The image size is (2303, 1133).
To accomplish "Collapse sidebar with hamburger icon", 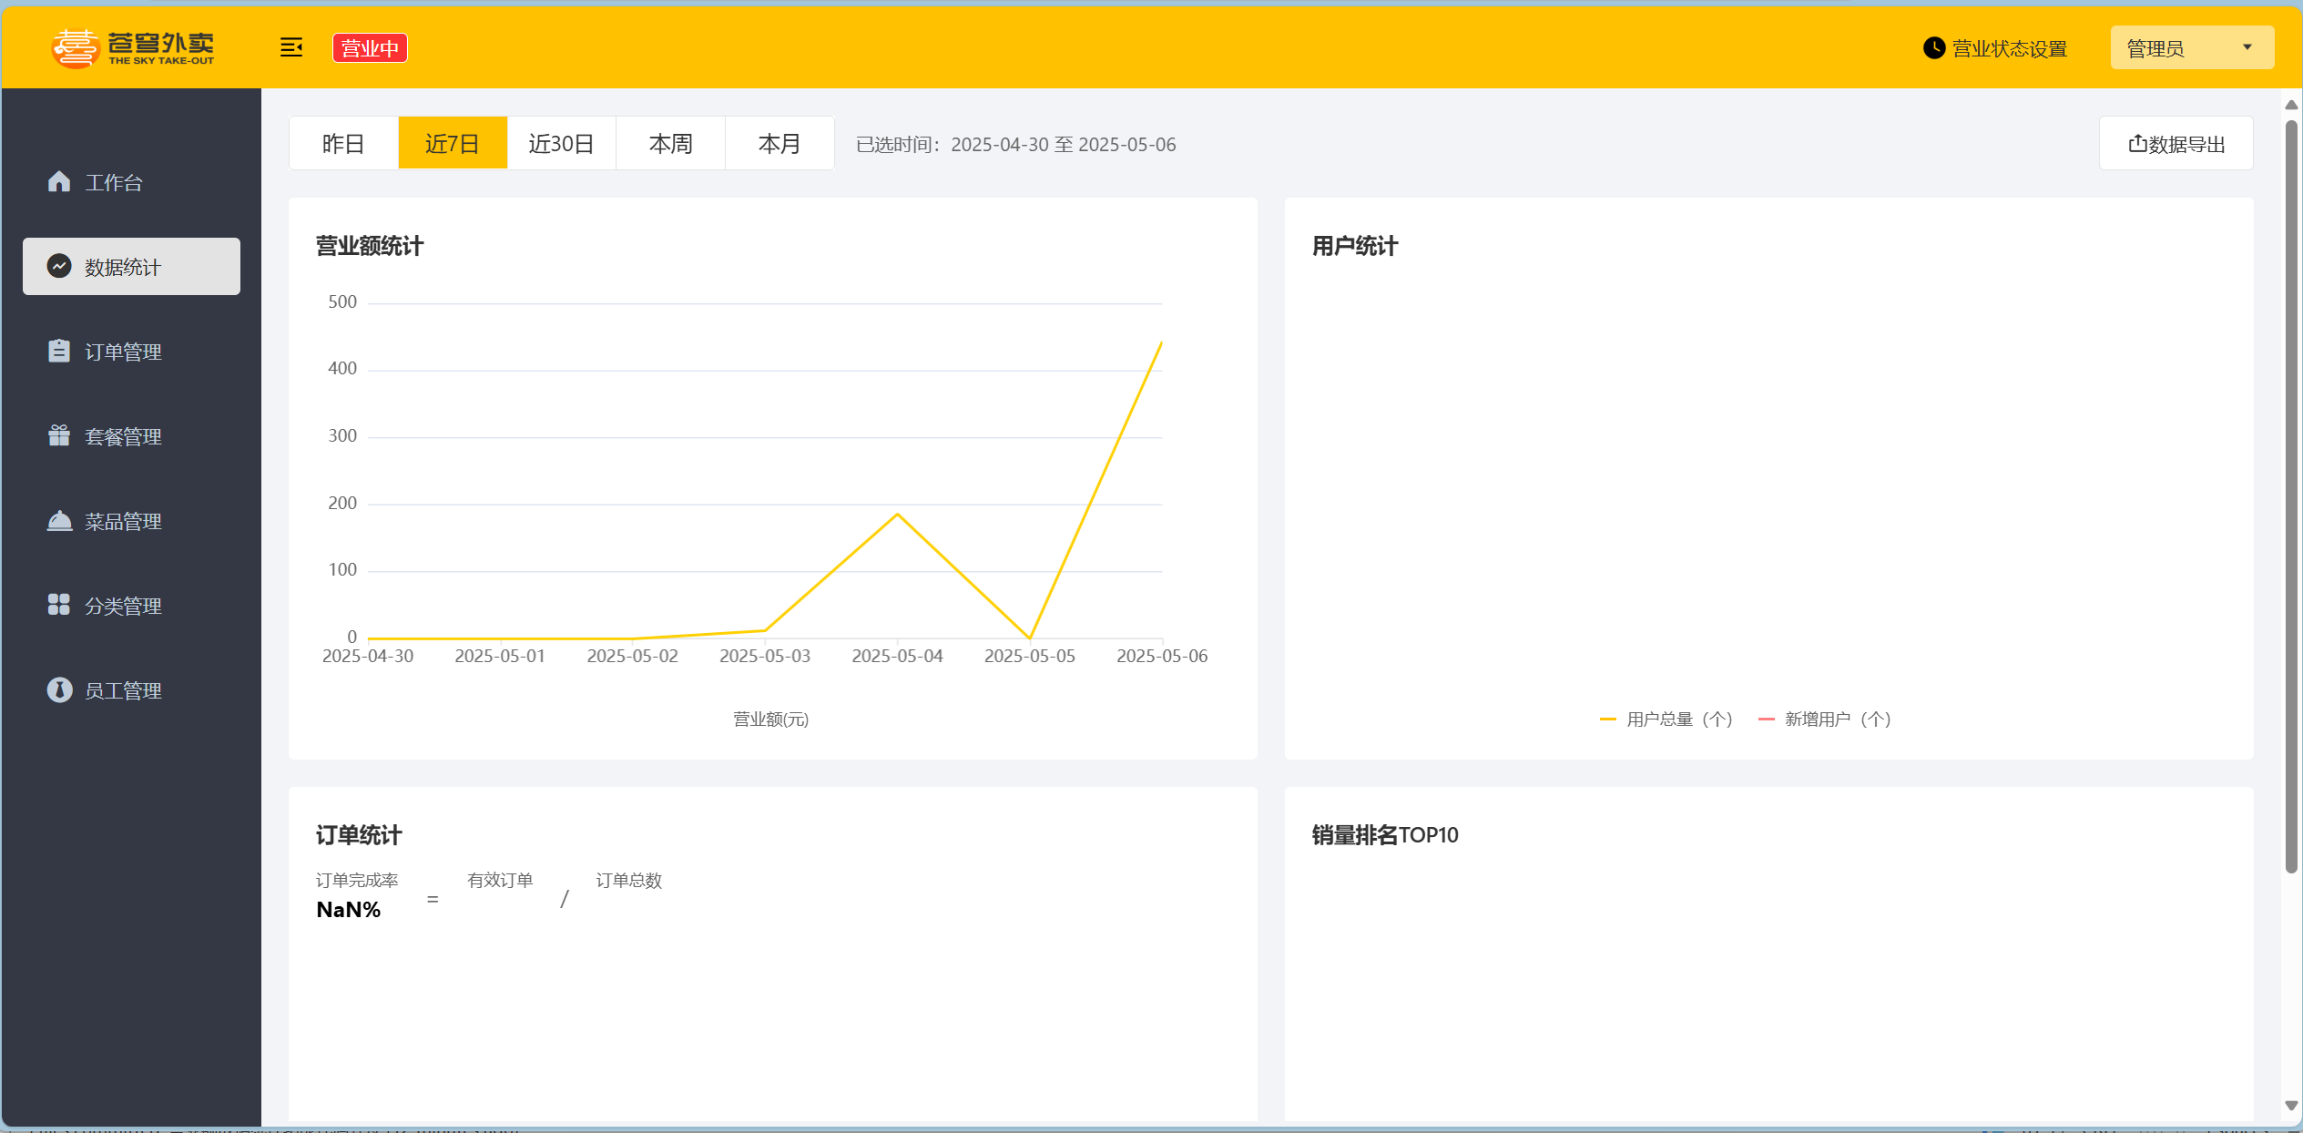I will point(291,47).
